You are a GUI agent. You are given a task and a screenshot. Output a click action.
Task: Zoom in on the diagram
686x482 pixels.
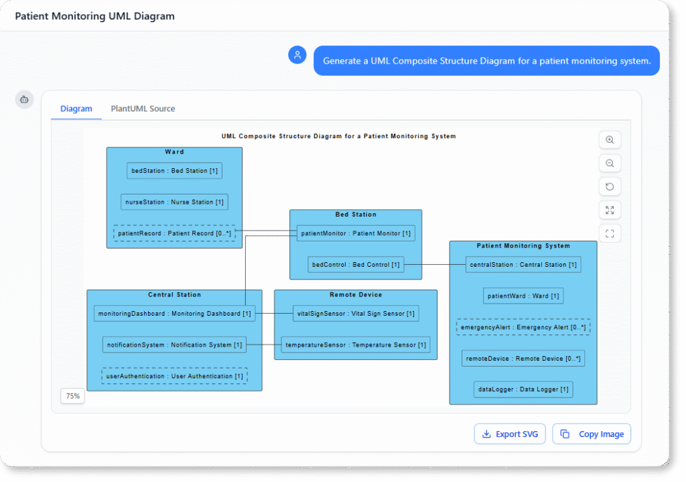click(609, 139)
